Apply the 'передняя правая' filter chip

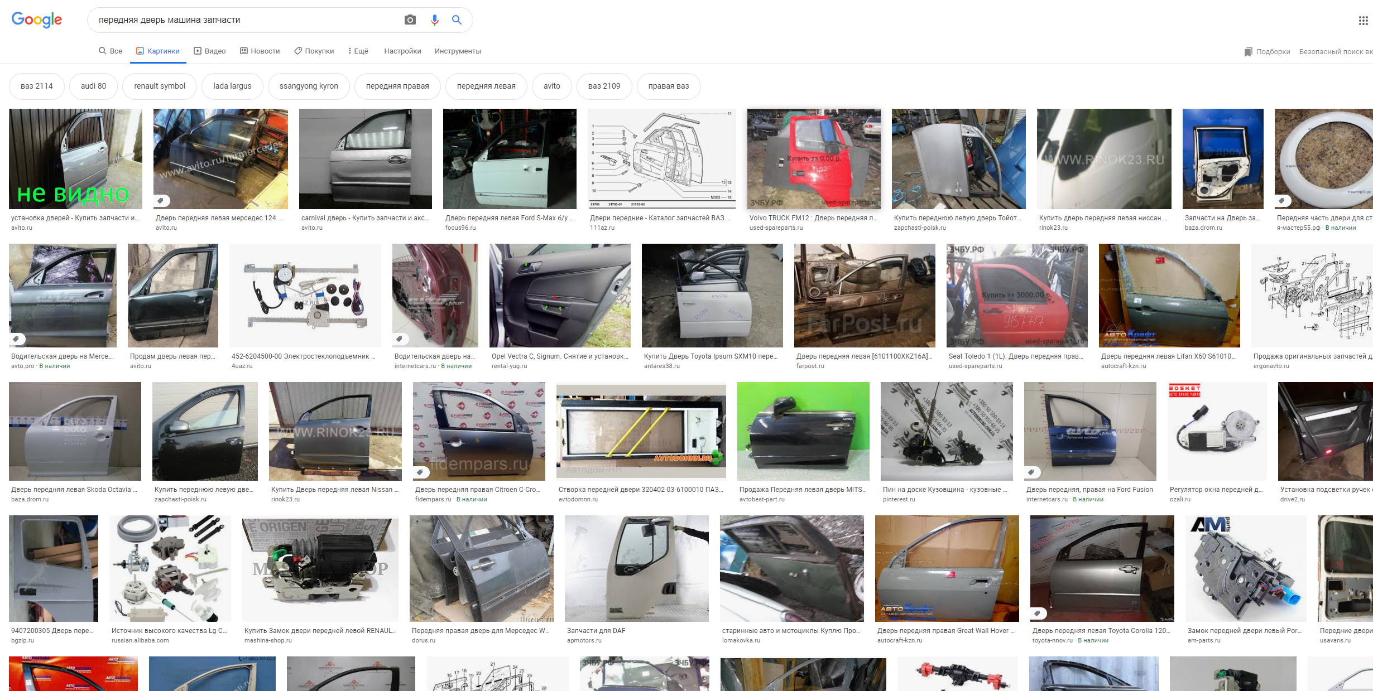(397, 86)
